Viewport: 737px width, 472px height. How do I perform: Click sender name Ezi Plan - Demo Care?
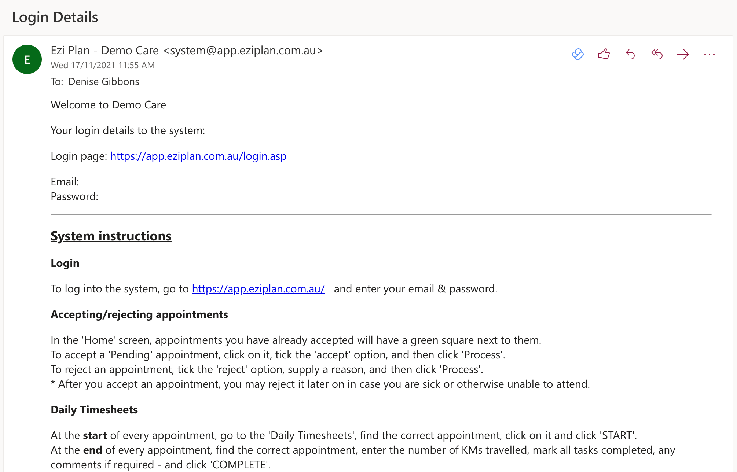pyautogui.click(x=105, y=50)
